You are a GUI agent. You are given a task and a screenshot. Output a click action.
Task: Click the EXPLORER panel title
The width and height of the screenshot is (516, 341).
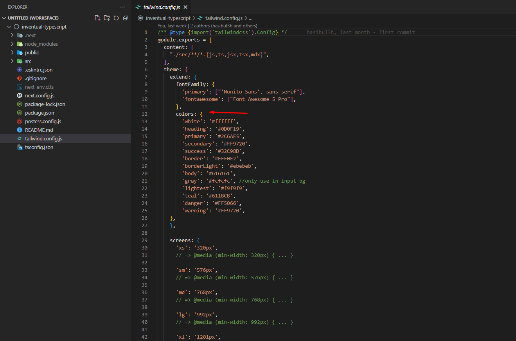pyautogui.click(x=18, y=7)
